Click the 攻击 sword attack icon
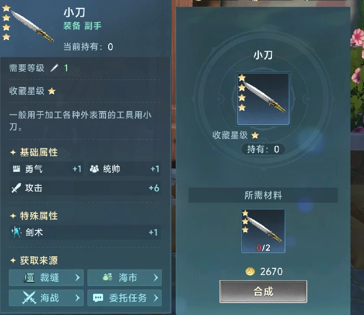This screenshot has height=315, width=364. (16, 188)
